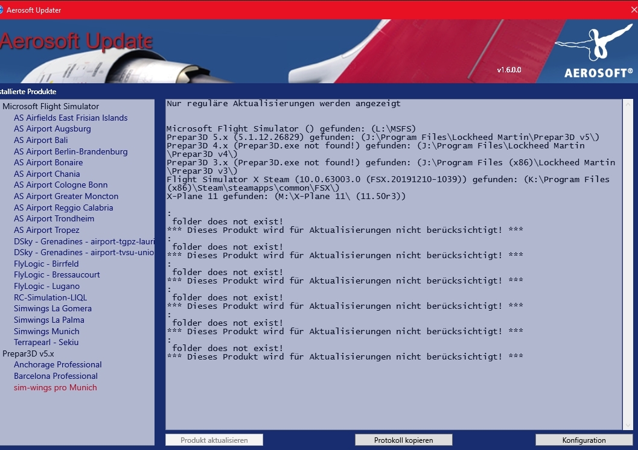Select Simwings La Gomera
Viewport: 638px width, 450px height.
click(53, 308)
